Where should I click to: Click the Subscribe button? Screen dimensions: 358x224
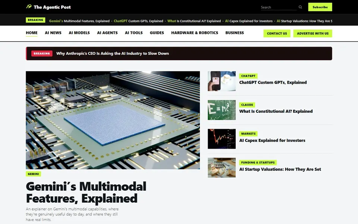[320, 7]
